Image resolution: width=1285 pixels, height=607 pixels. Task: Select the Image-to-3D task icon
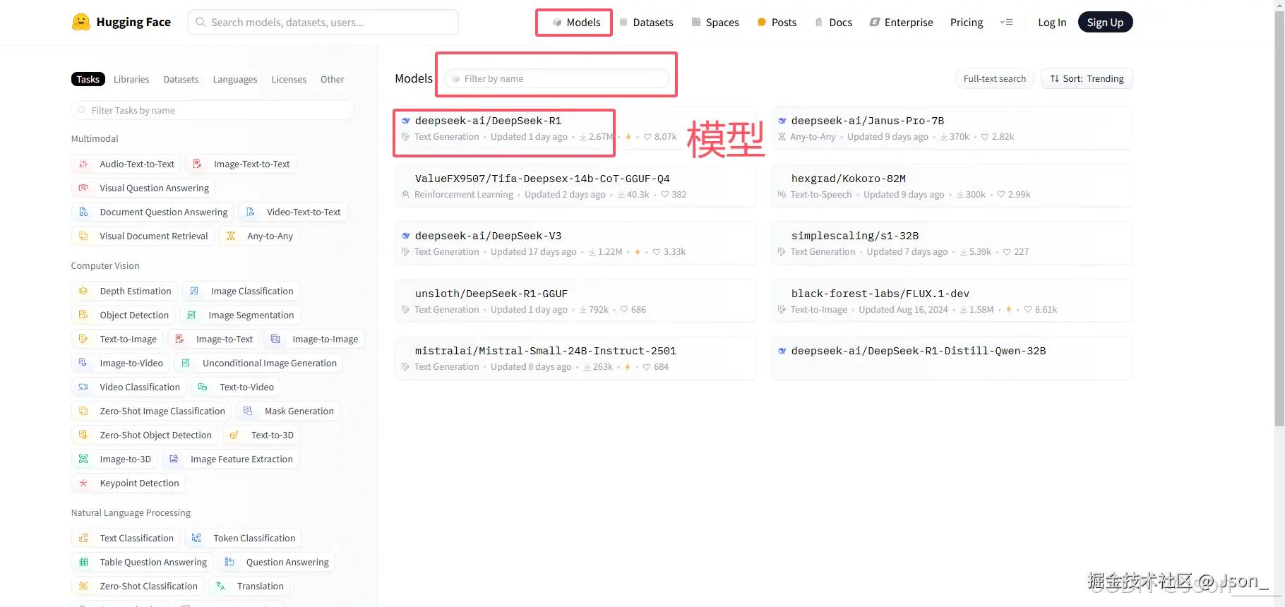click(83, 459)
